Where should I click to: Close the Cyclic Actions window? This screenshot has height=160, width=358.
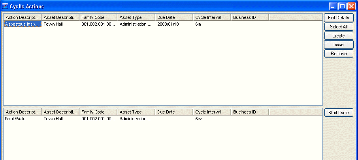click(351, 6)
